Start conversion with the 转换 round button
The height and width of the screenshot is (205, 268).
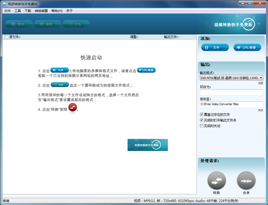(217, 180)
